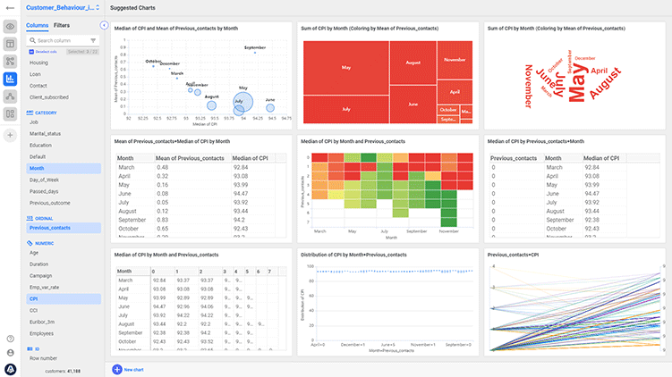This screenshot has height=377, width=672.
Task: Click the column filter funnel icon
Action: coord(93,41)
